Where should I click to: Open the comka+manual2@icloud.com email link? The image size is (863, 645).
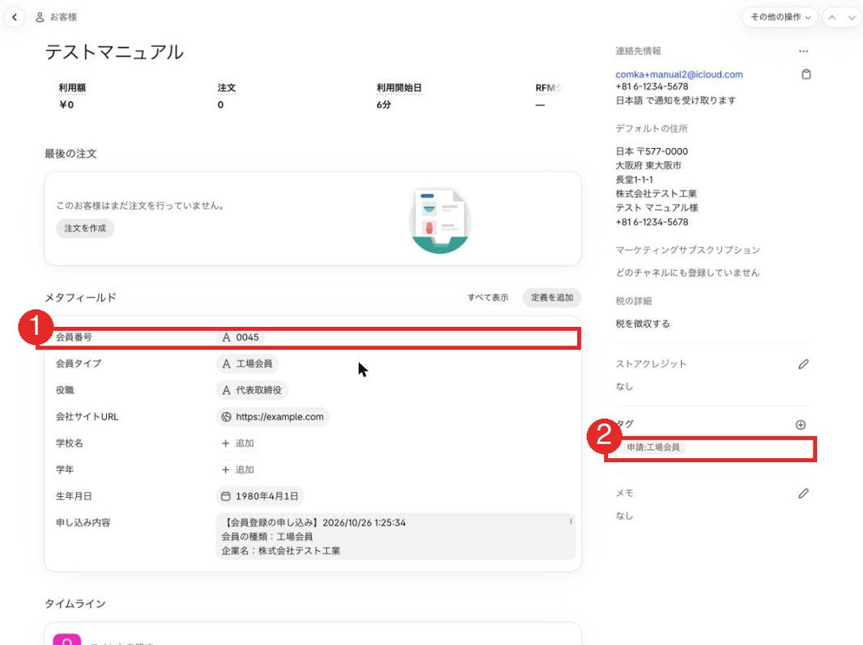point(679,74)
